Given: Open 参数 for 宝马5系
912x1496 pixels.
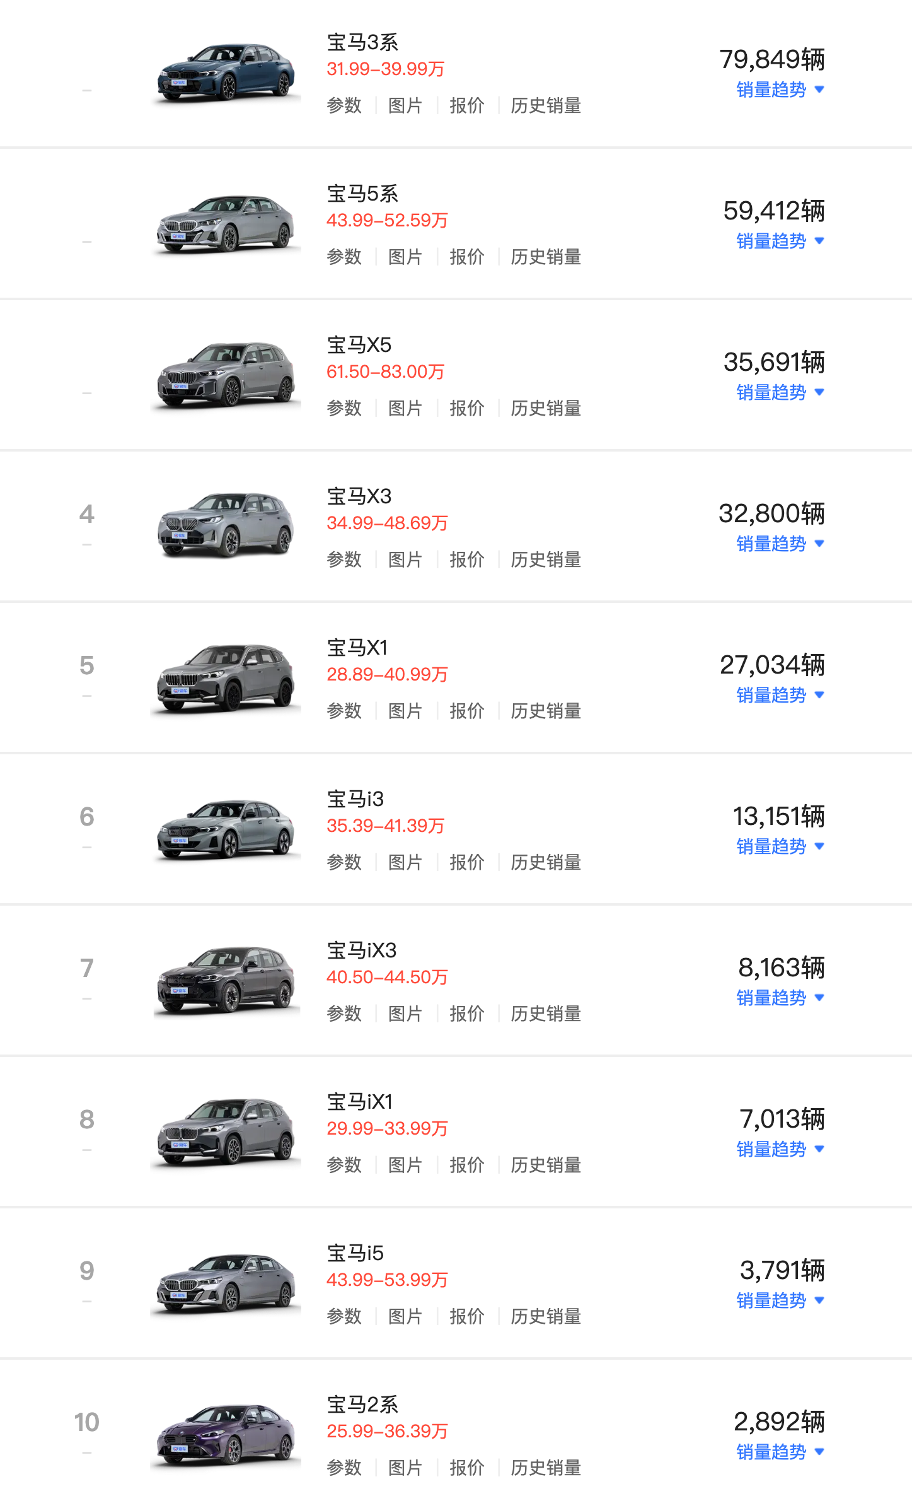Looking at the screenshot, I should (x=344, y=257).
